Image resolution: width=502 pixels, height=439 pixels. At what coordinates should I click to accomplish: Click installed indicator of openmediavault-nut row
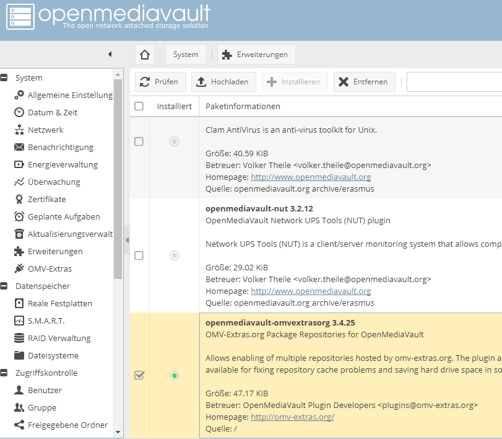[x=175, y=255]
